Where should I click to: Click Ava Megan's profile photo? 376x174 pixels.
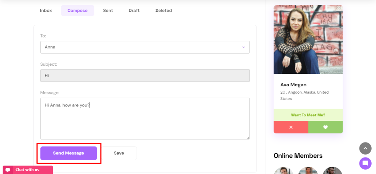coord(308,39)
